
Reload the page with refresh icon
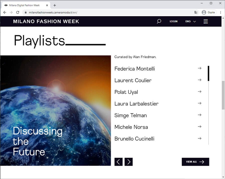coord(18,12)
